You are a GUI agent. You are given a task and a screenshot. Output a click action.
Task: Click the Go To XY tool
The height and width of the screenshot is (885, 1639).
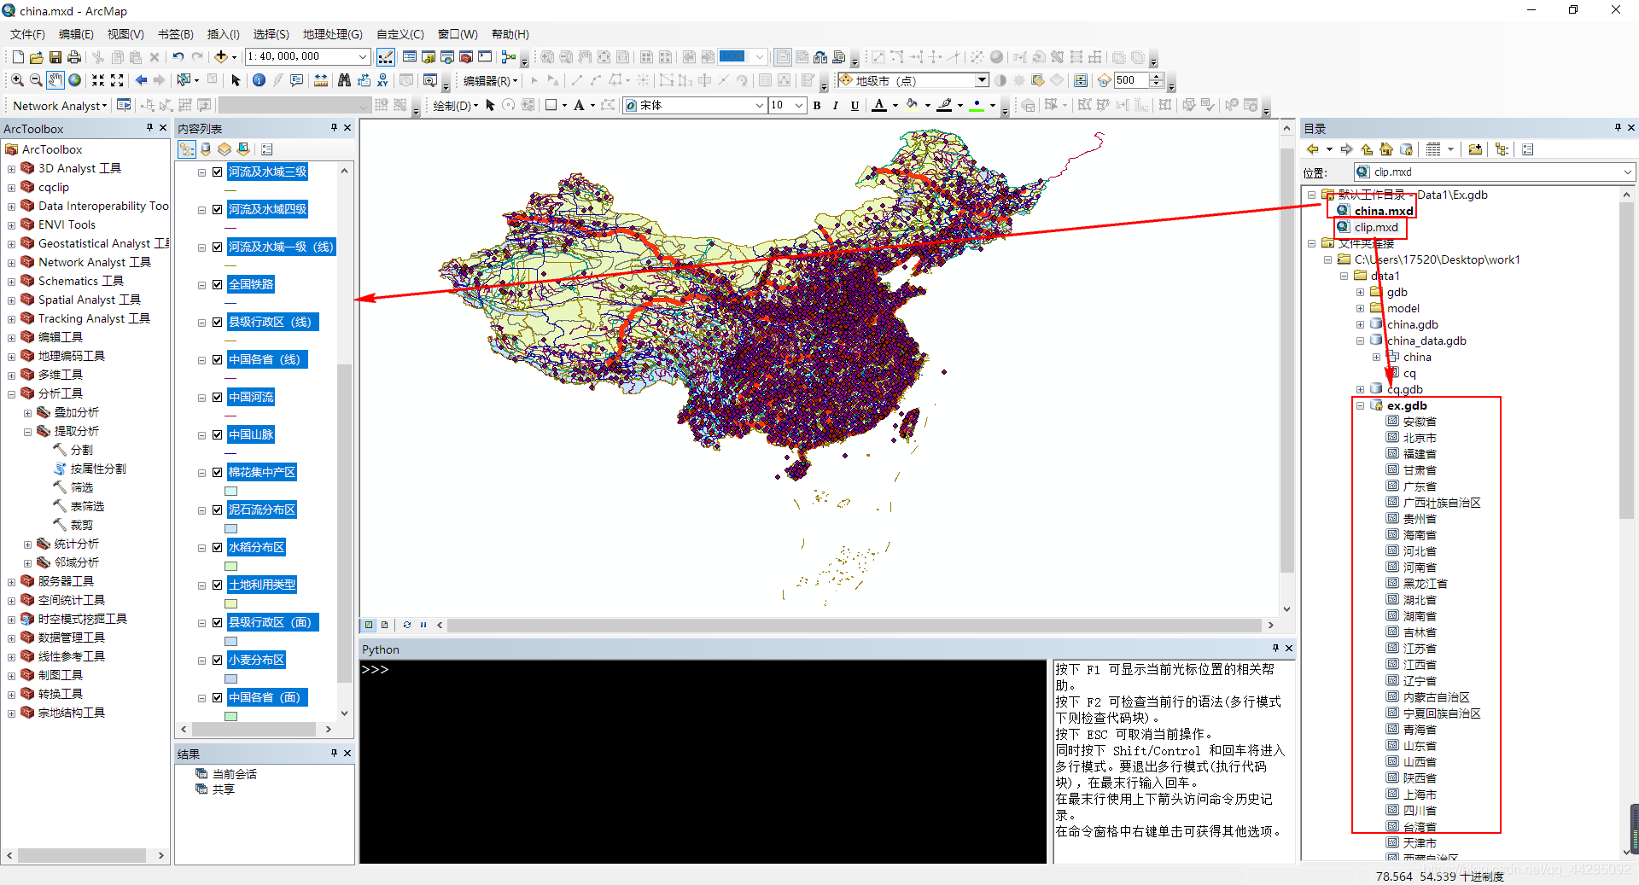[x=382, y=80]
